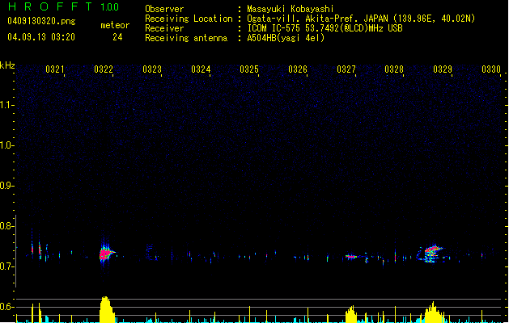Click the yellow power peak below 0322

click(x=107, y=309)
